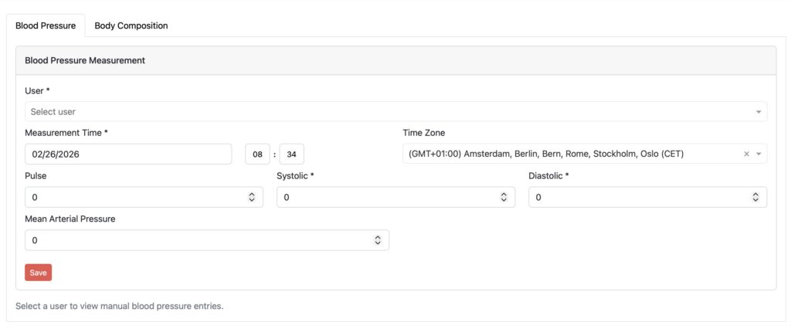Viewport: 791px width, 329px height.
Task: Clear the selected time zone (x icon)
Action: (x=746, y=154)
